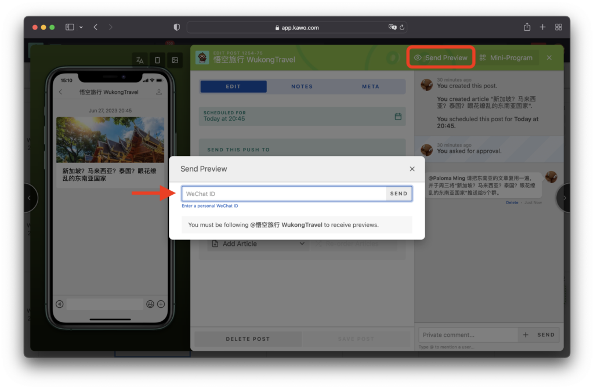Screen dimensions: 594x389
Task: Go to previous post with left arrow
Action: click(x=30, y=198)
